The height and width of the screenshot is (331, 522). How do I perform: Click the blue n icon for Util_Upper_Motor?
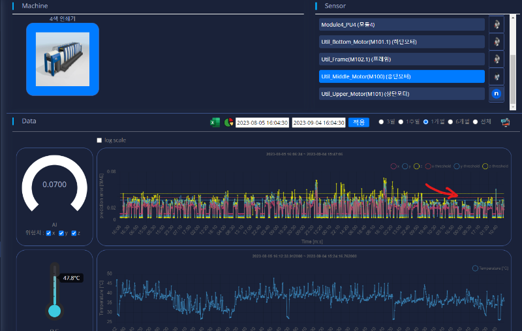(497, 94)
